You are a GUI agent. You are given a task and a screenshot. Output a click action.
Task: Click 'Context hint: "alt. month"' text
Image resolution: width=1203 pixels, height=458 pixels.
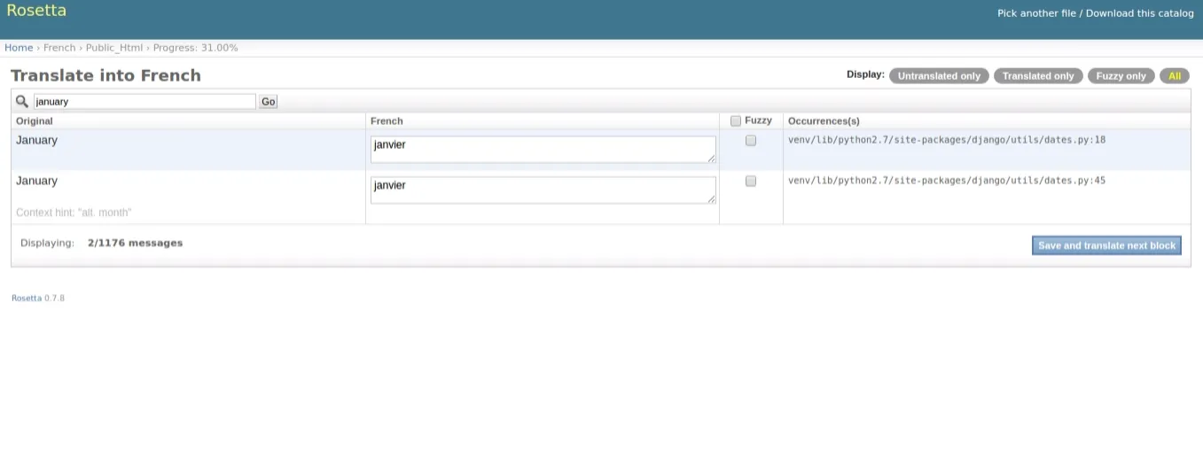coord(74,213)
